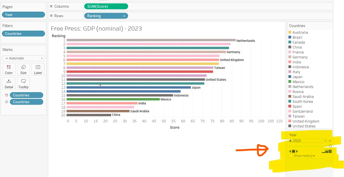The height and width of the screenshot is (177, 344).
Task: Highlight Spain in the Countries legend
Action: tap(297, 106)
